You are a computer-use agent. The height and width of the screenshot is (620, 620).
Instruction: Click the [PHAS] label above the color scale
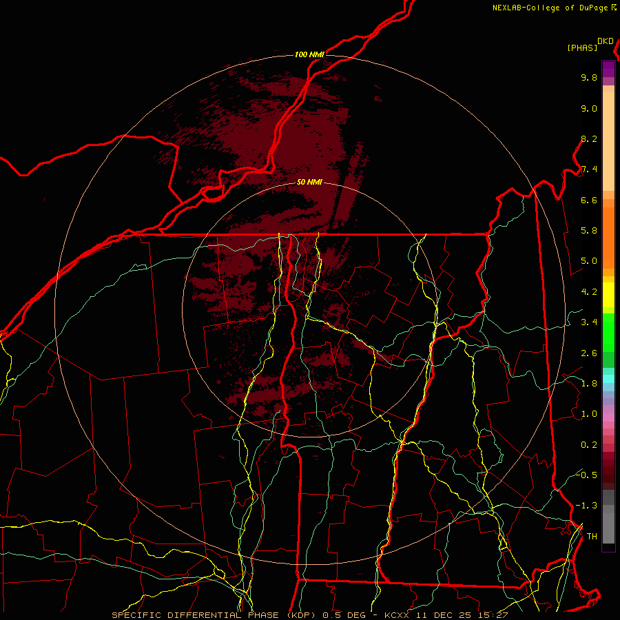[582, 48]
